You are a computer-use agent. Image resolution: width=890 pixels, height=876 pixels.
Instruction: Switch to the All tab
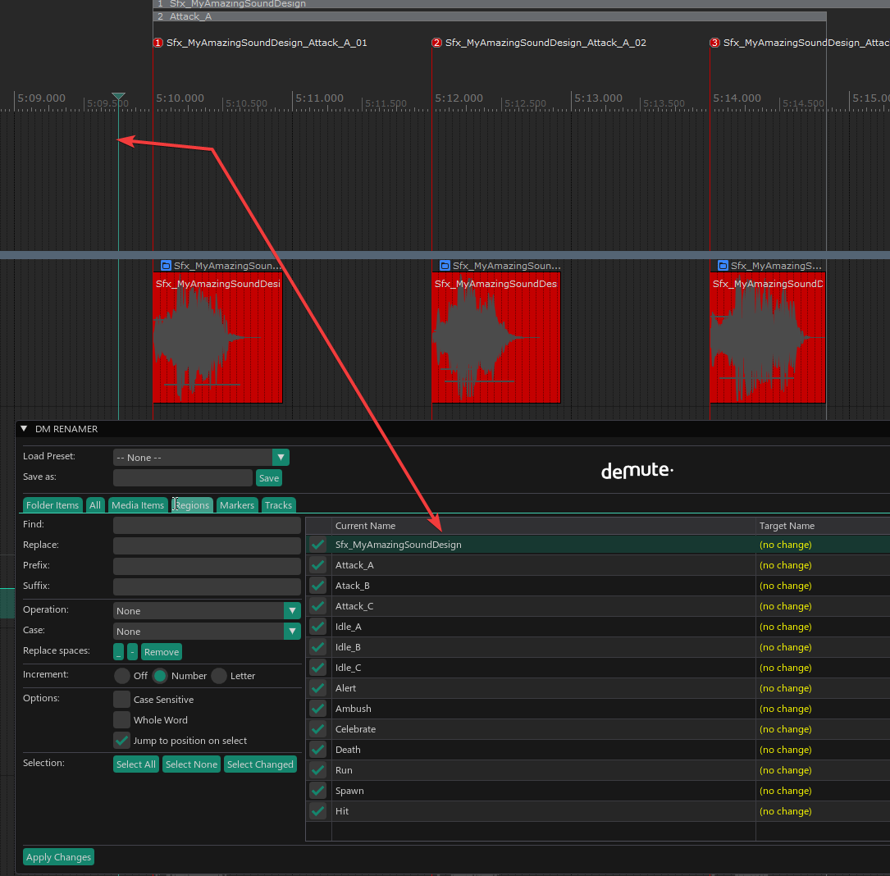coord(95,504)
